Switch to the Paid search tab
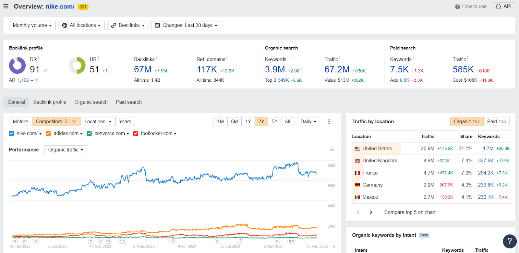 pyautogui.click(x=129, y=102)
